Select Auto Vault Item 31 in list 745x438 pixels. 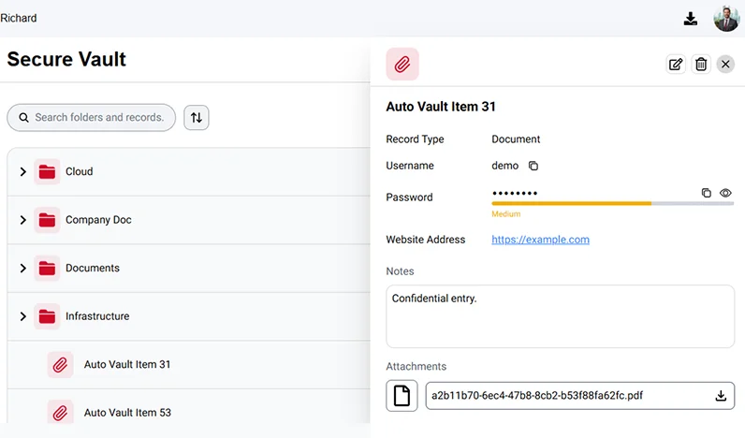click(x=127, y=365)
